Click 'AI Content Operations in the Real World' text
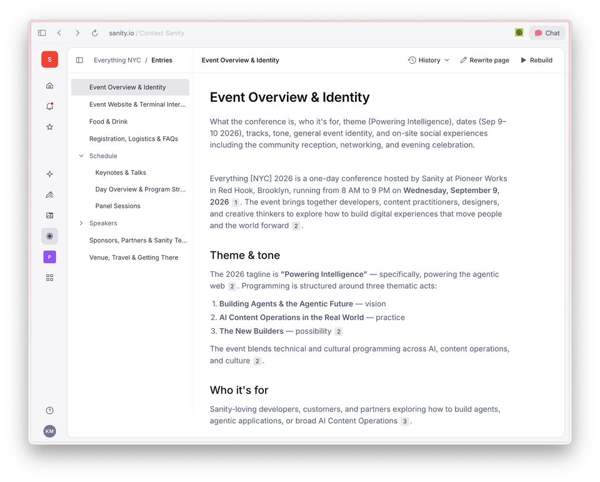Screen dimensions: 600x482 291,318
